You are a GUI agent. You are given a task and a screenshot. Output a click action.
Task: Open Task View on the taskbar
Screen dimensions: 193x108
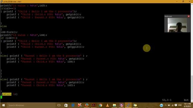coord(59,105)
